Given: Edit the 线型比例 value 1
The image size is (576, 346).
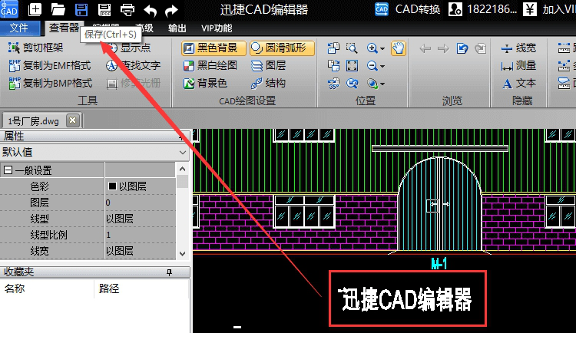Looking at the screenshot, I should (x=141, y=235).
